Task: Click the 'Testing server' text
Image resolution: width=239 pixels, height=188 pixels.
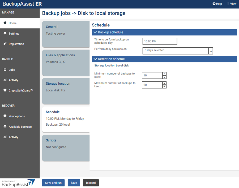Action: (56, 34)
